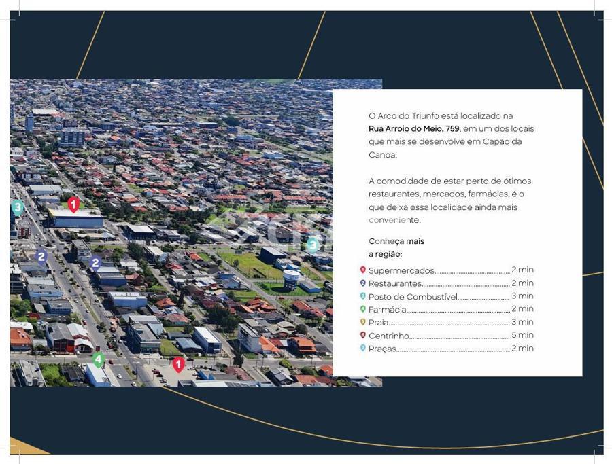
Task: Select the teal Posto de Combustível legend pin
Action: [x=362, y=296]
